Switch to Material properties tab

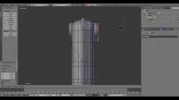(x=166, y=29)
